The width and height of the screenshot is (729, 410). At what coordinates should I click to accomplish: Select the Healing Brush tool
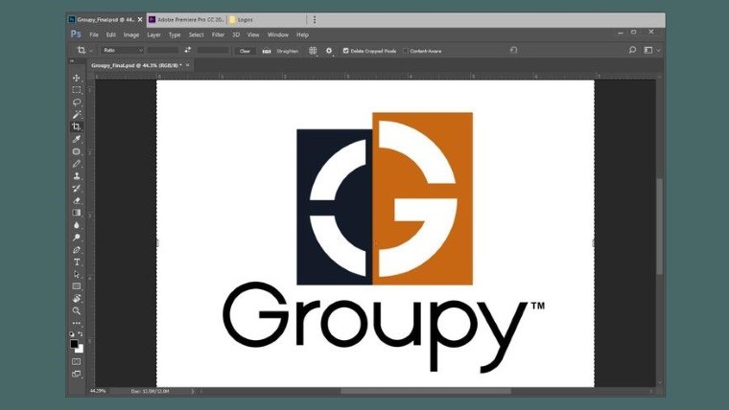pyautogui.click(x=77, y=151)
